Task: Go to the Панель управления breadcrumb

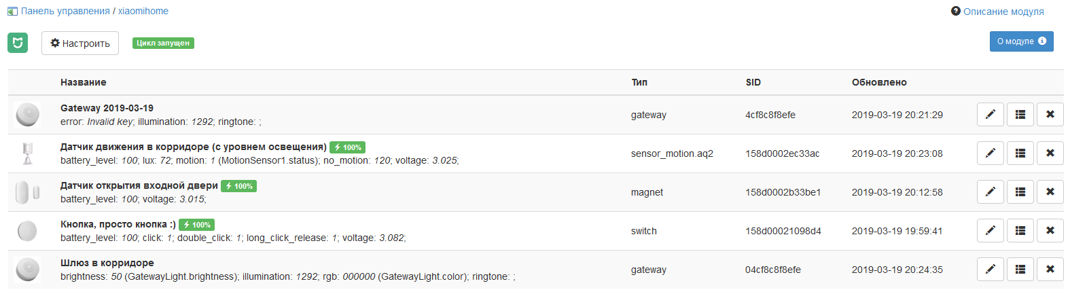Action: click(65, 11)
